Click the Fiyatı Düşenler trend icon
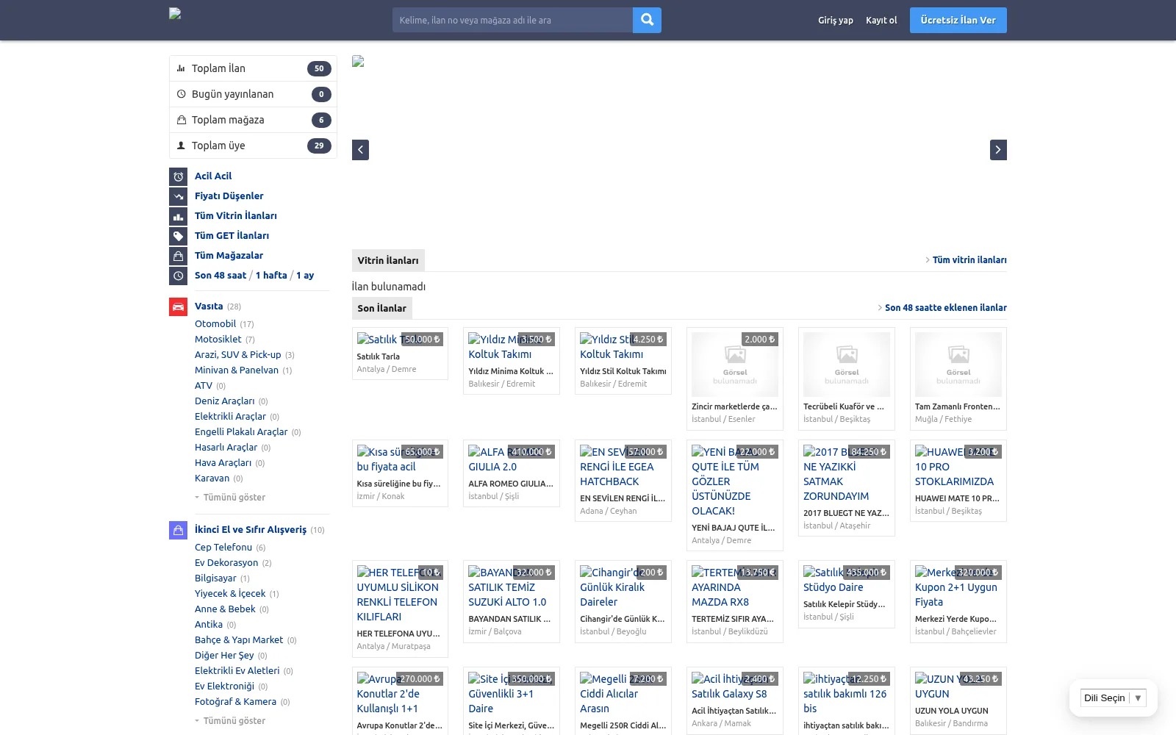This screenshot has width=1176, height=735. [x=178, y=196]
